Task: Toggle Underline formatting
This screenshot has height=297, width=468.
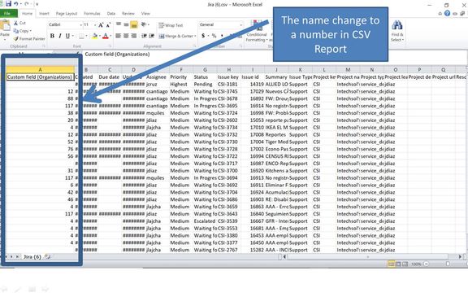Action: 67,36
